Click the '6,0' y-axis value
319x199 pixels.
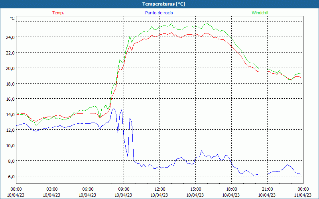pos(12,176)
